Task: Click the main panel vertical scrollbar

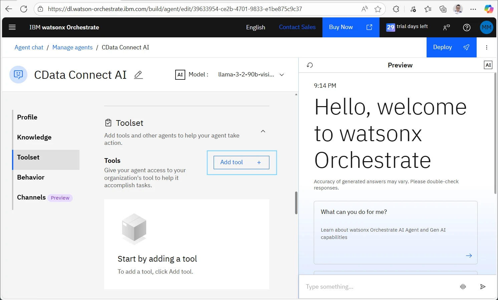Action: [296, 203]
